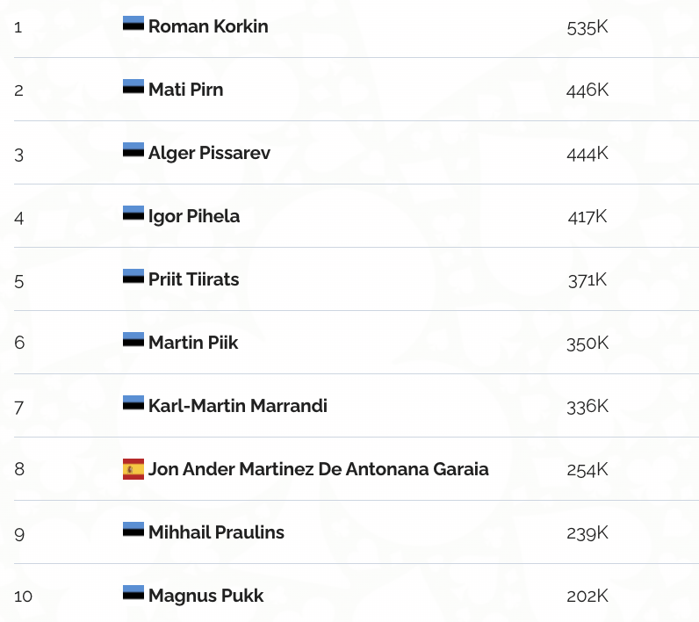Image resolution: width=699 pixels, height=622 pixels.
Task: Click the 254K chip count value
Action: point(587,469)
